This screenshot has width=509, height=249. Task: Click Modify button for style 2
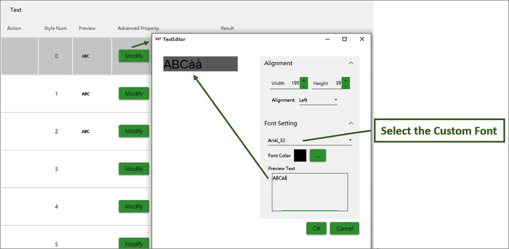[134, 131]
